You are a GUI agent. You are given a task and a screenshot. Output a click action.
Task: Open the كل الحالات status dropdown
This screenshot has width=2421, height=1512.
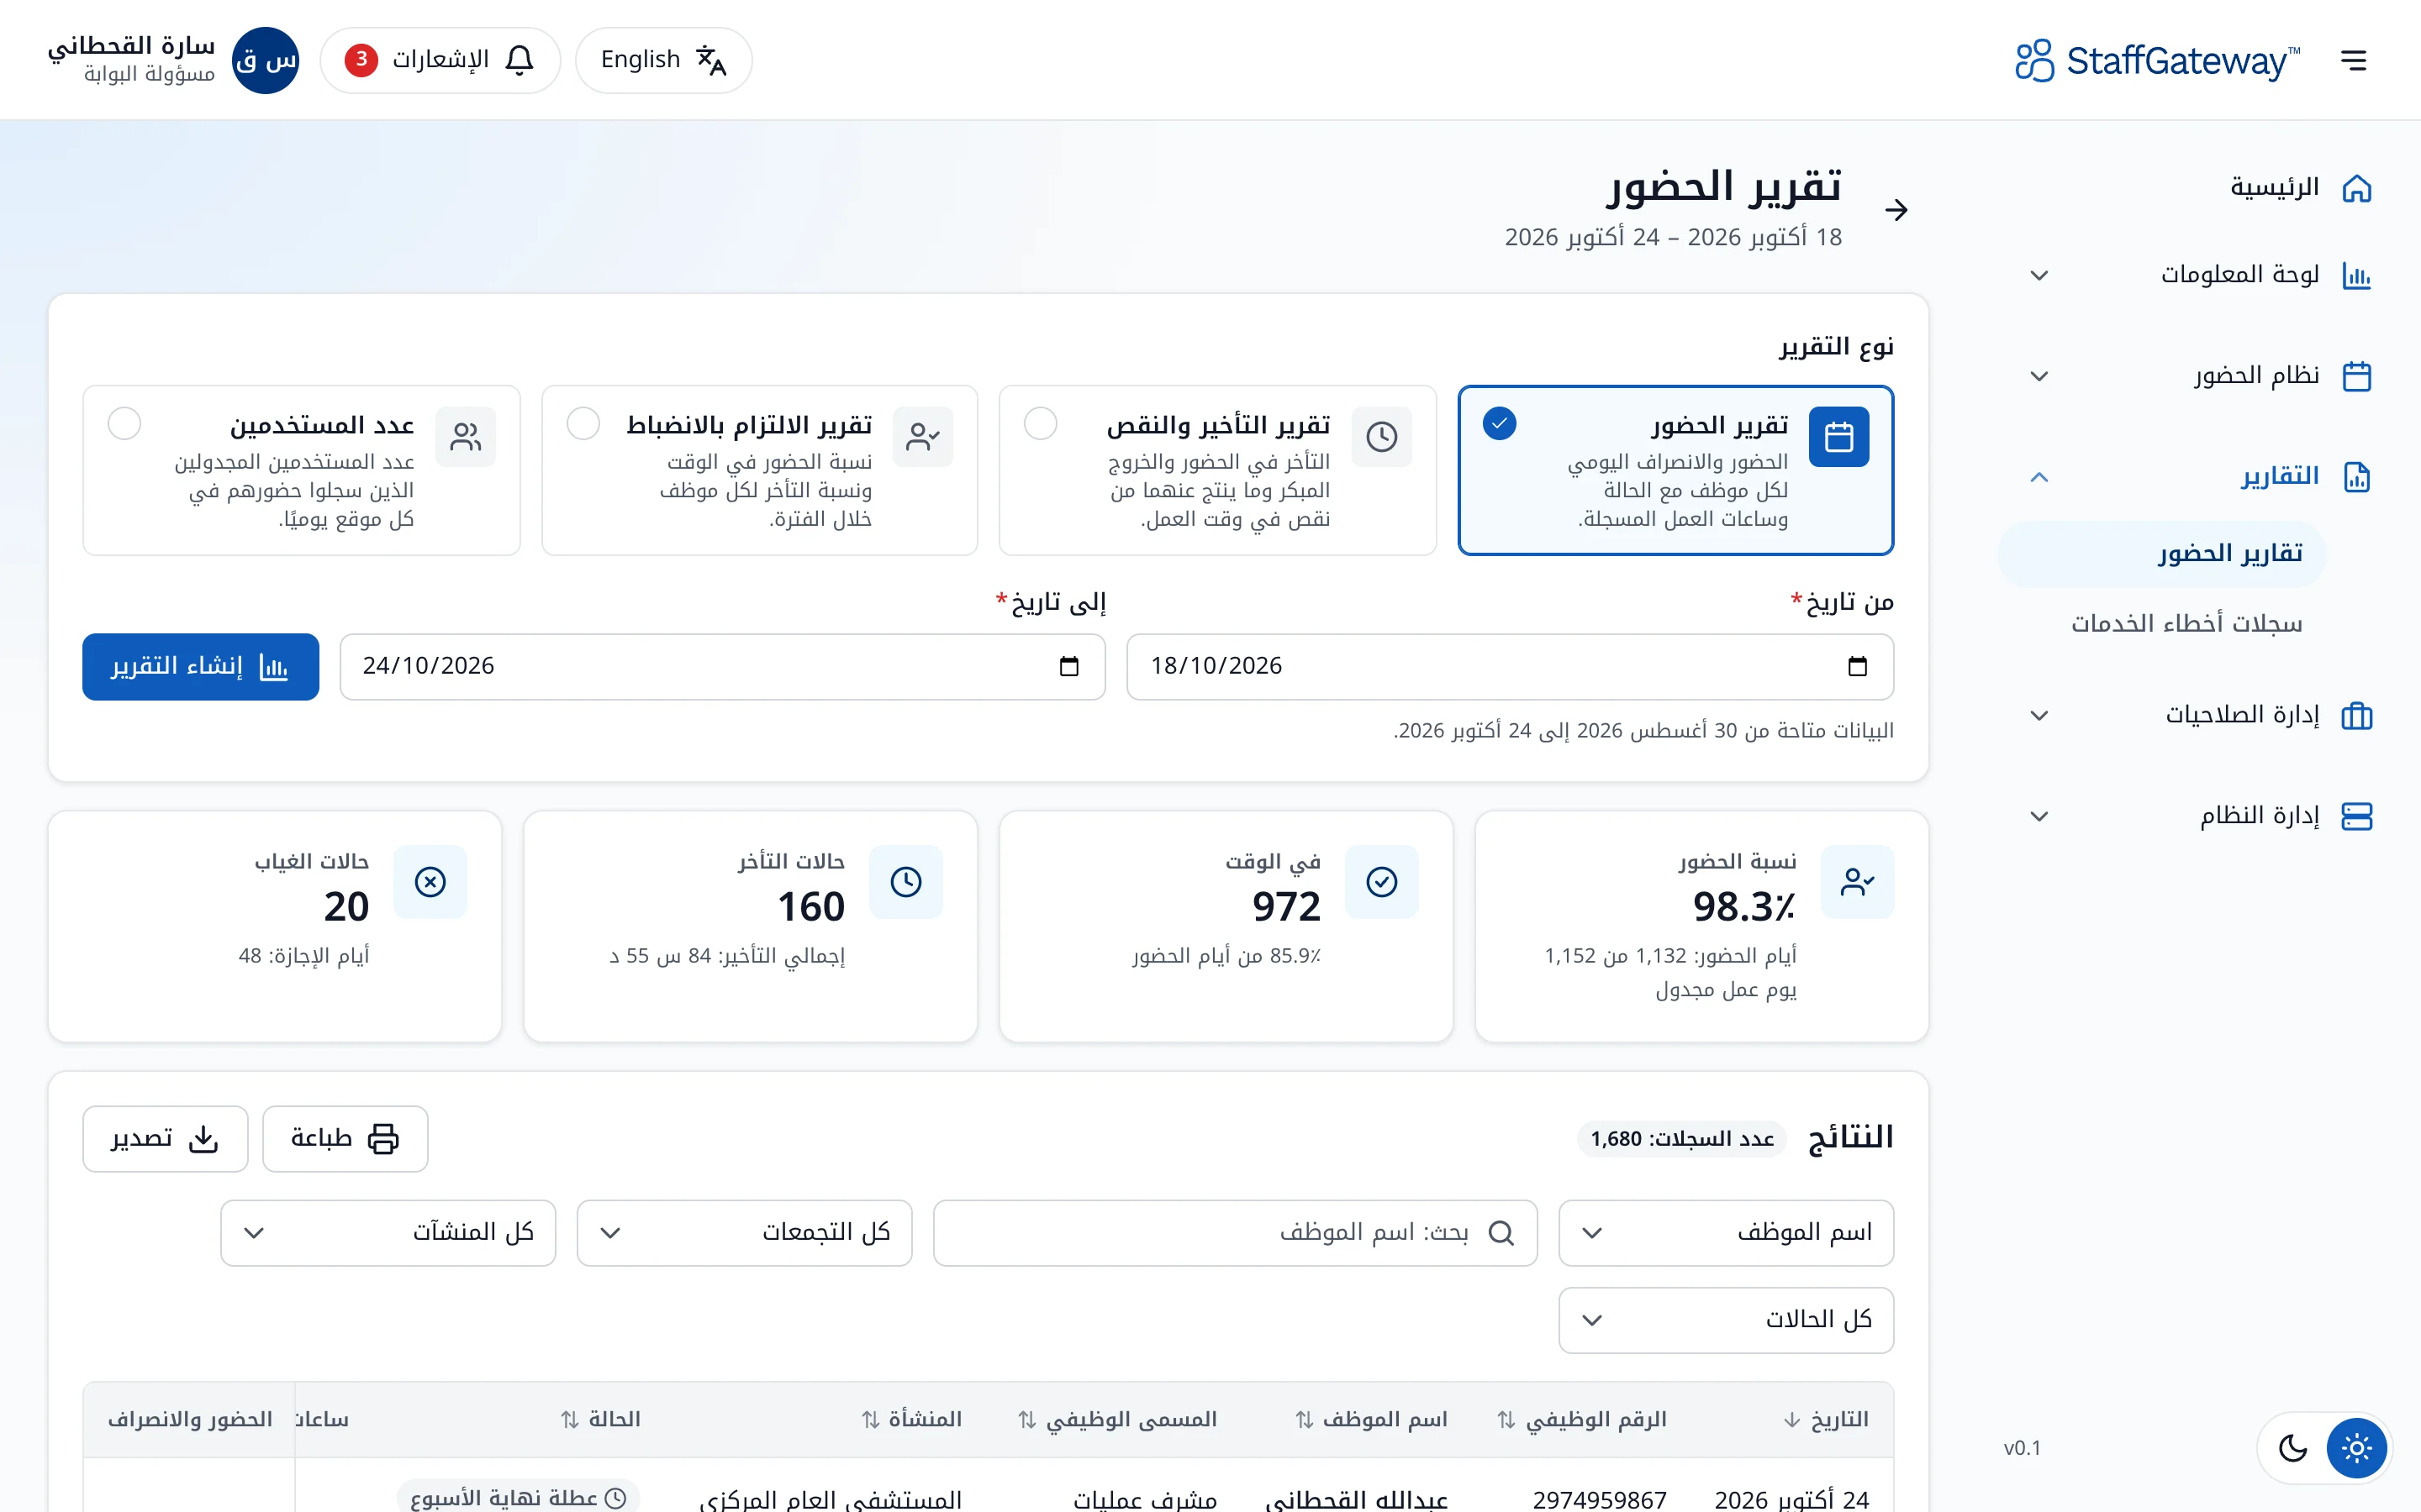[1726, 1320]
